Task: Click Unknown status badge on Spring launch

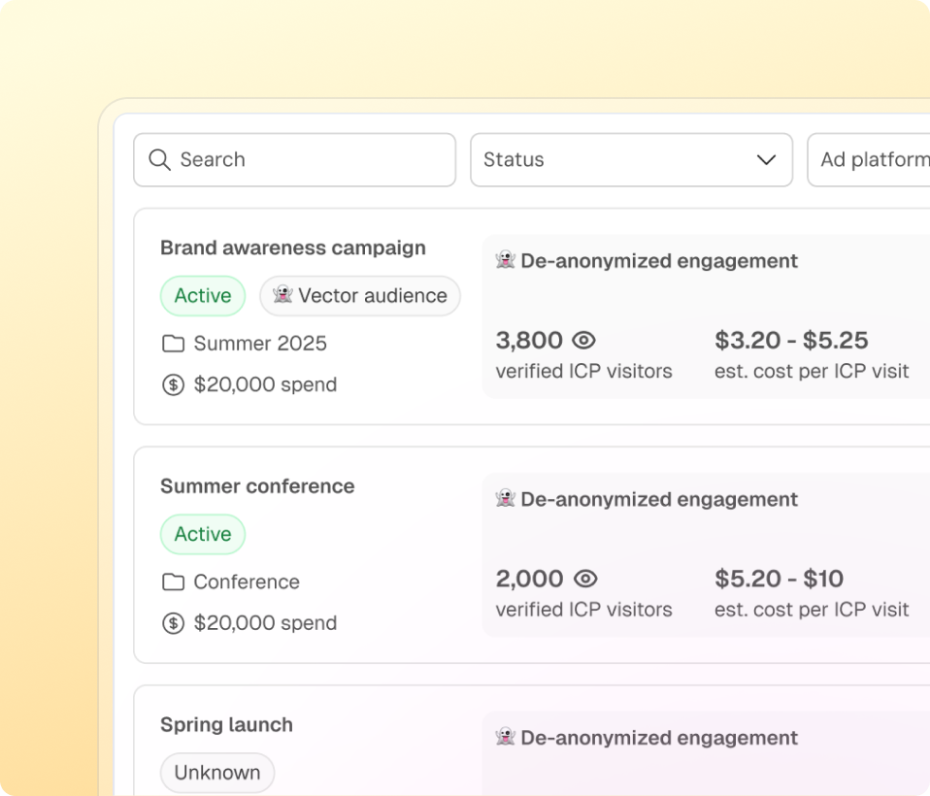Action: [217, 773]
